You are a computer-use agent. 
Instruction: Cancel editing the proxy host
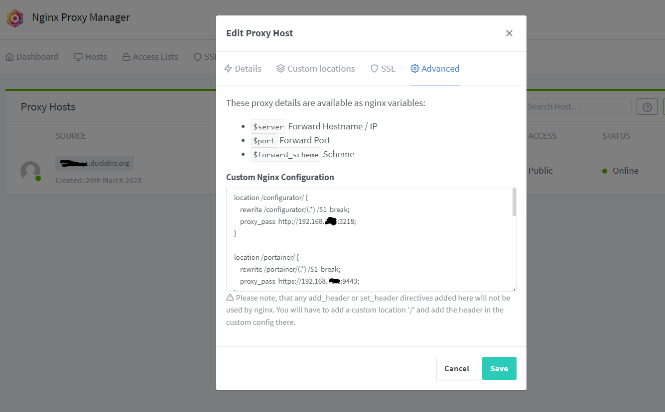coord(456,368)
